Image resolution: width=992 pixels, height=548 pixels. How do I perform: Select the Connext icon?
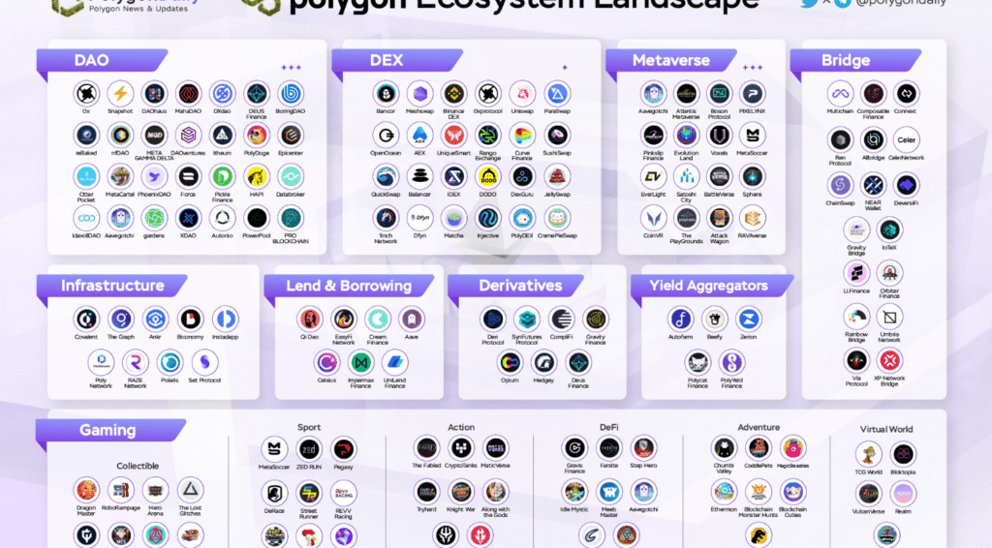[x=906, y=94]
